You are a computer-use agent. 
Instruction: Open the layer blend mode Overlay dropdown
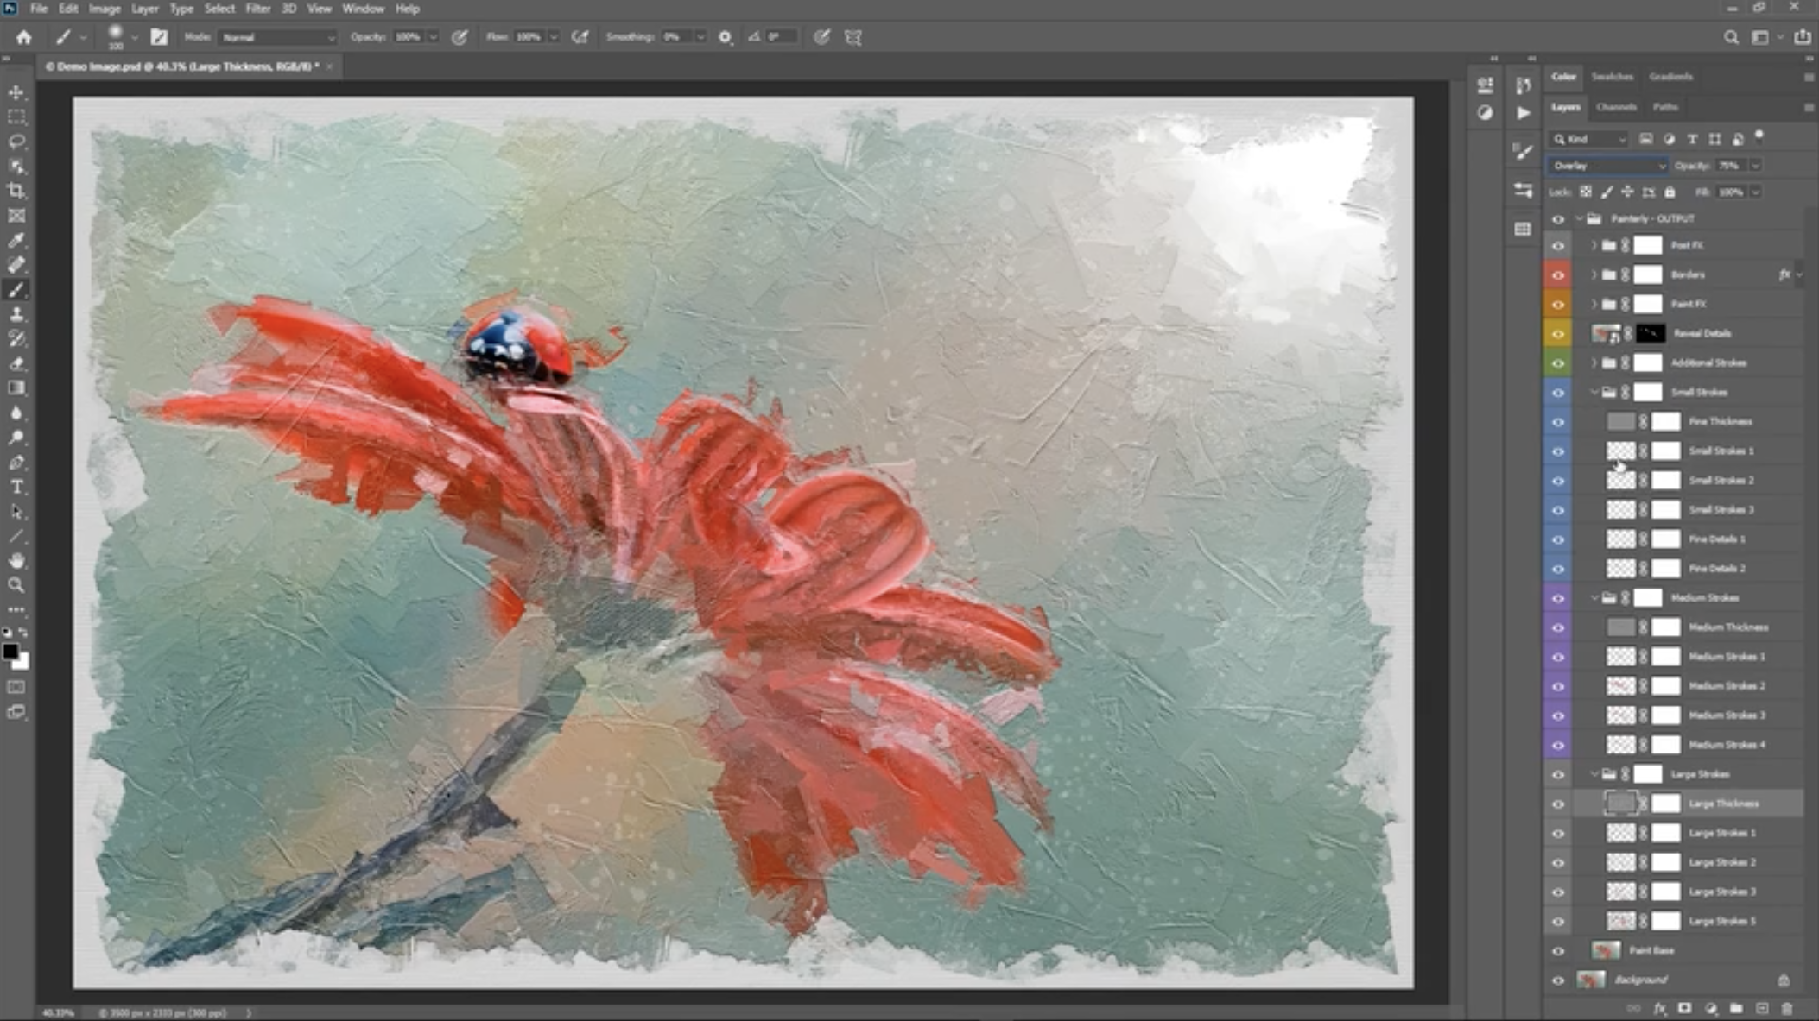(x=1607, y=166)
